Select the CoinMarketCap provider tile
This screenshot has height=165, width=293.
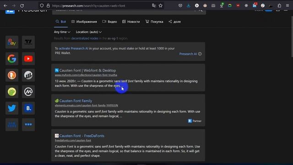pos(28,92)
